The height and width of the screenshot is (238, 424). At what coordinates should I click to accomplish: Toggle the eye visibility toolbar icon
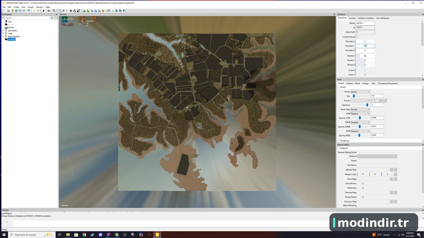coord(48,11)
